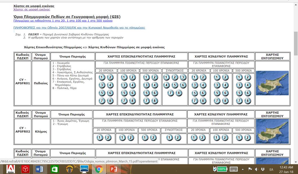Screen dimensions: 298x174
Task: Open Κλήμος ΚΙΝΔΥΝΟΥ 500 ΧΡΟΝΙΑ map 2
Action: (x=247, y=138)
